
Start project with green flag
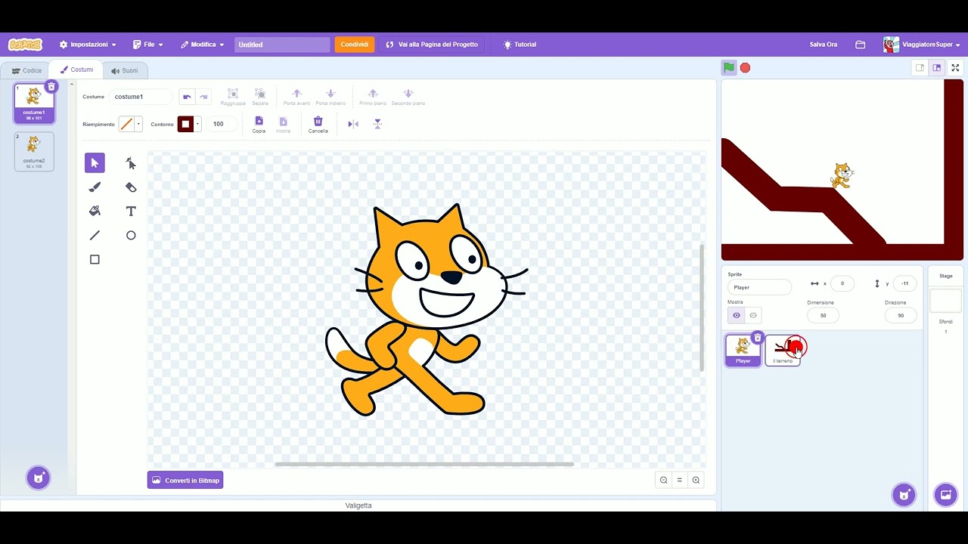pos(729,67)
